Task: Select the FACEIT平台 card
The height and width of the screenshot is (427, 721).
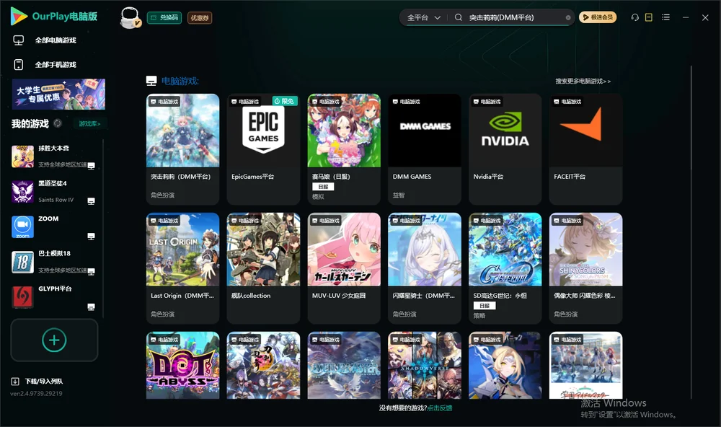Action: coord(585,149)
